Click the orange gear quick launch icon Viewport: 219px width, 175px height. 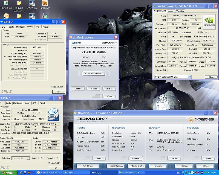point(29,173)
